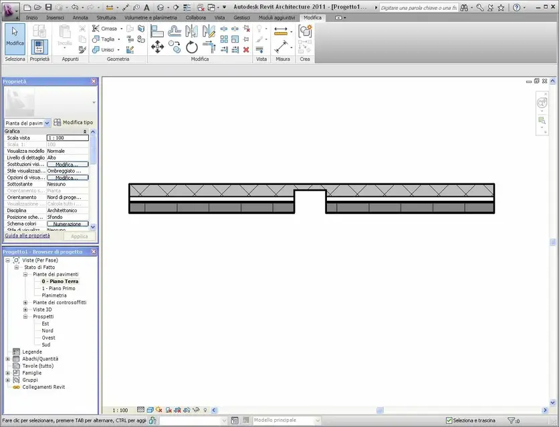Activate the Copy tool with overlapping circles
This screenshot has width=559, height=427.
pos(175,47)
